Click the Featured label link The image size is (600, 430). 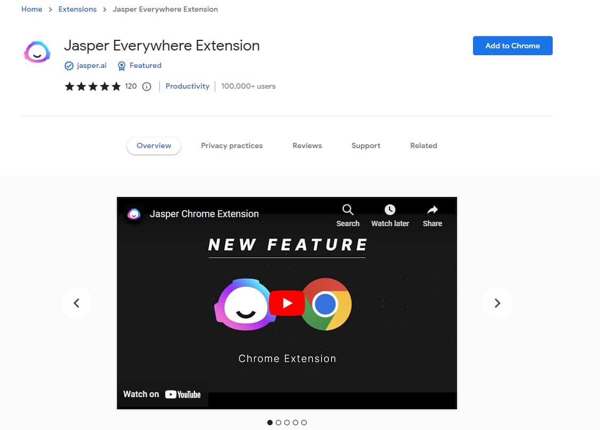(146, 65)
